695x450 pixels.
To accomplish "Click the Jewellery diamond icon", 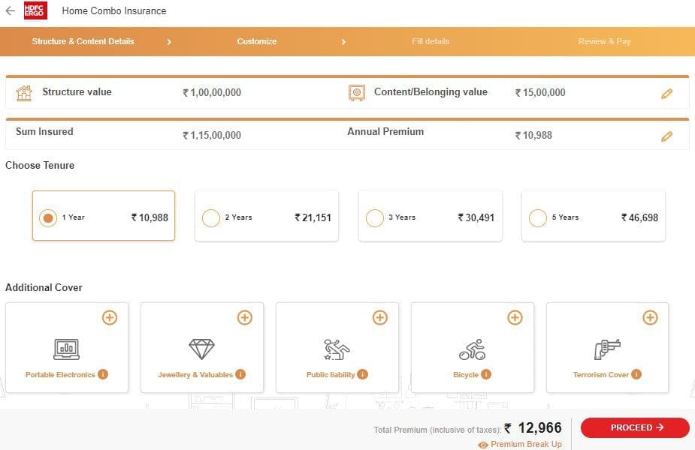I will pyautogui.click(x=201, y=349).
